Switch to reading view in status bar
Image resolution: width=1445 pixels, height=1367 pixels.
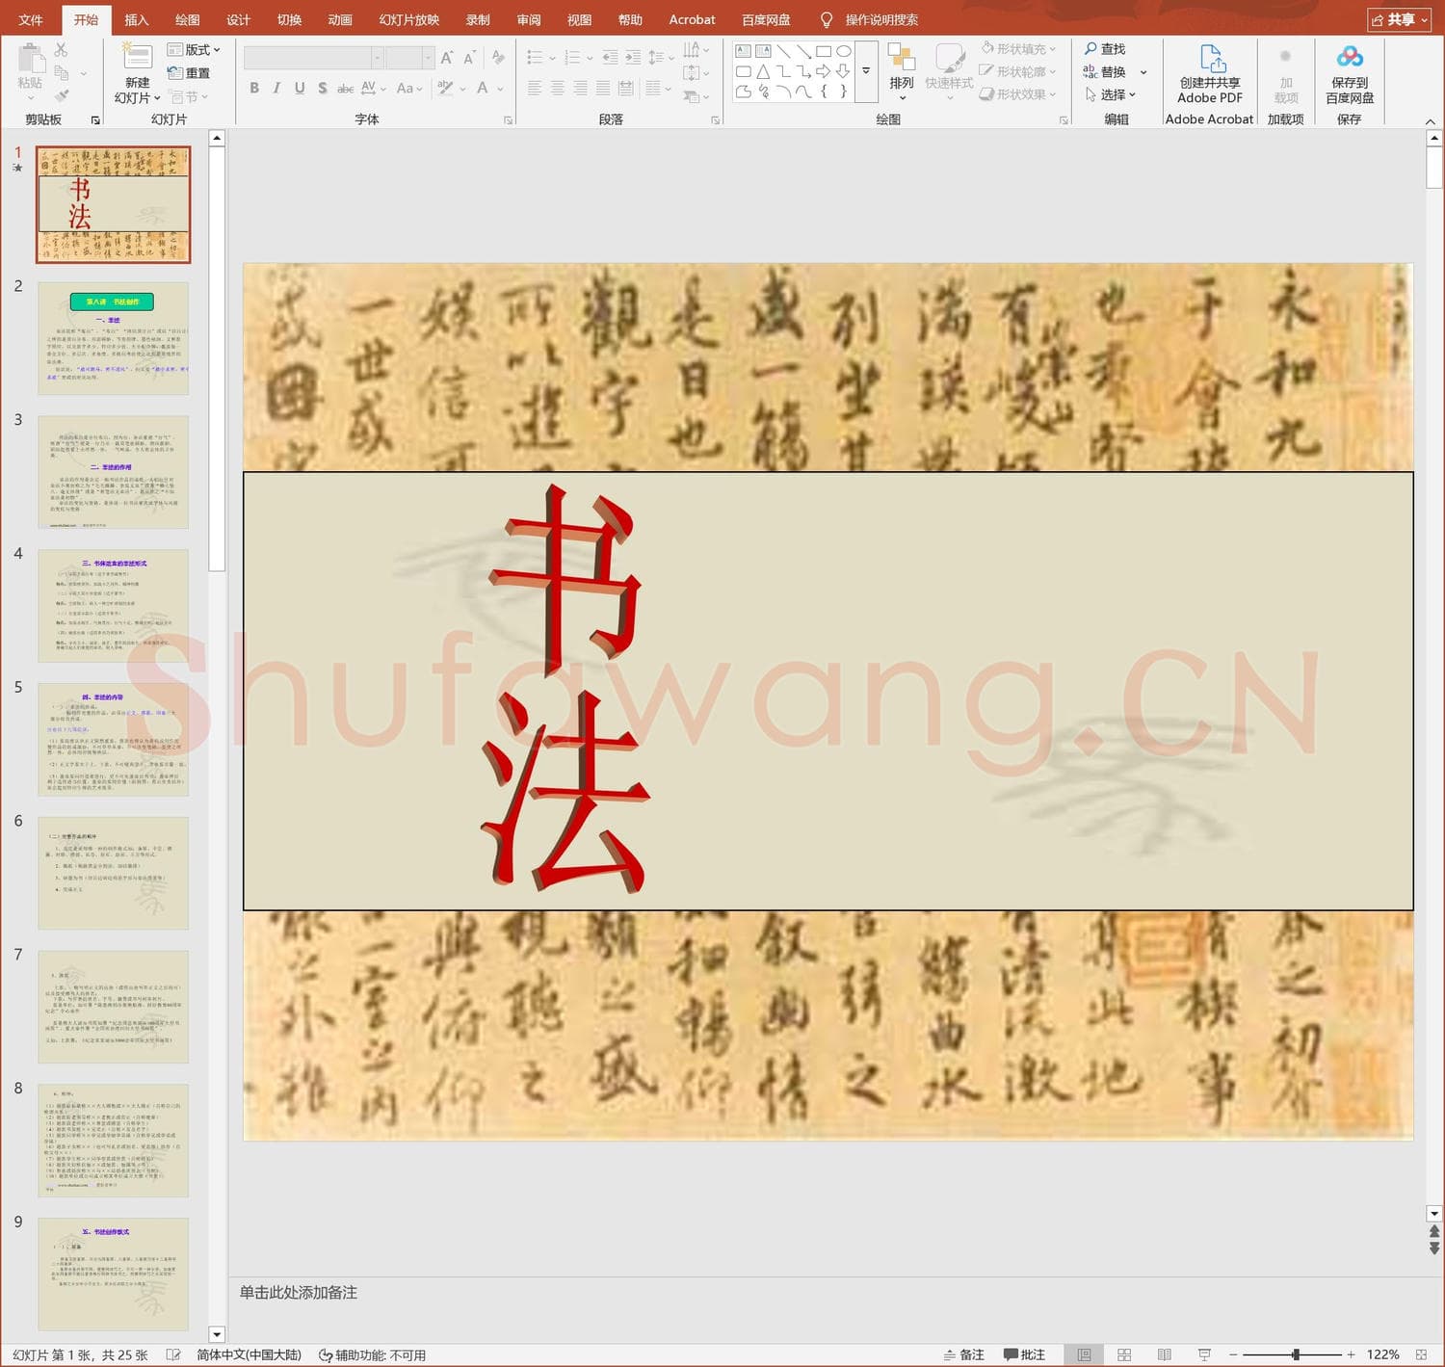click(1164, 1354)
